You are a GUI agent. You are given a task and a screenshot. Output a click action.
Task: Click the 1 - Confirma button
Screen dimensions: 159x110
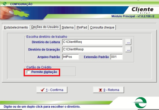point(52,90)
